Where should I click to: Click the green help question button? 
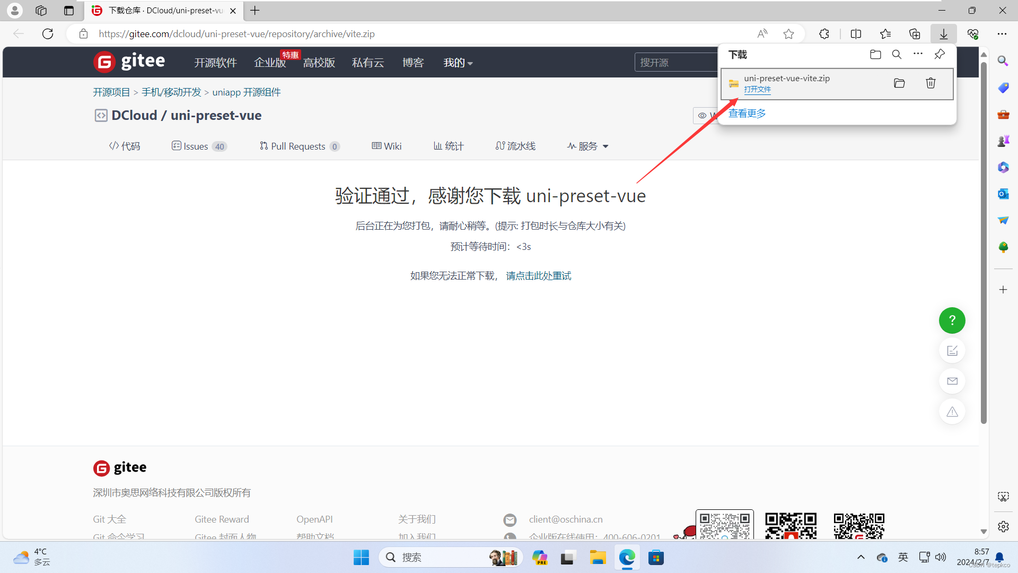coord(952,320)
